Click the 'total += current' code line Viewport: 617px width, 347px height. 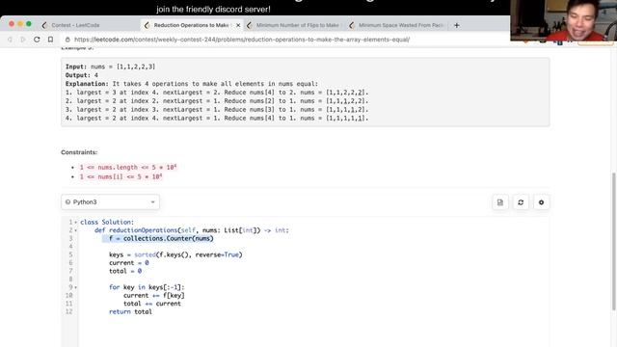coord(152,304)
